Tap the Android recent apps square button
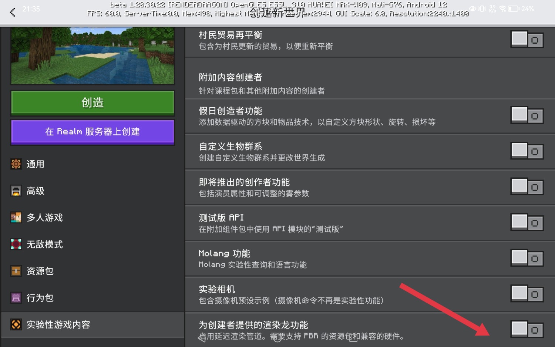Screen dimensions: 555x347 [353, 337]
